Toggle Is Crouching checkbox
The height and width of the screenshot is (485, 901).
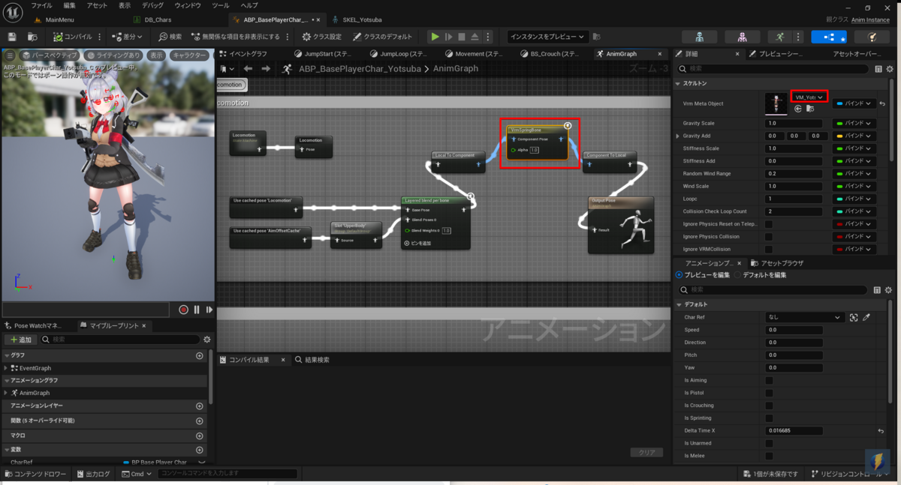point(769,406)
